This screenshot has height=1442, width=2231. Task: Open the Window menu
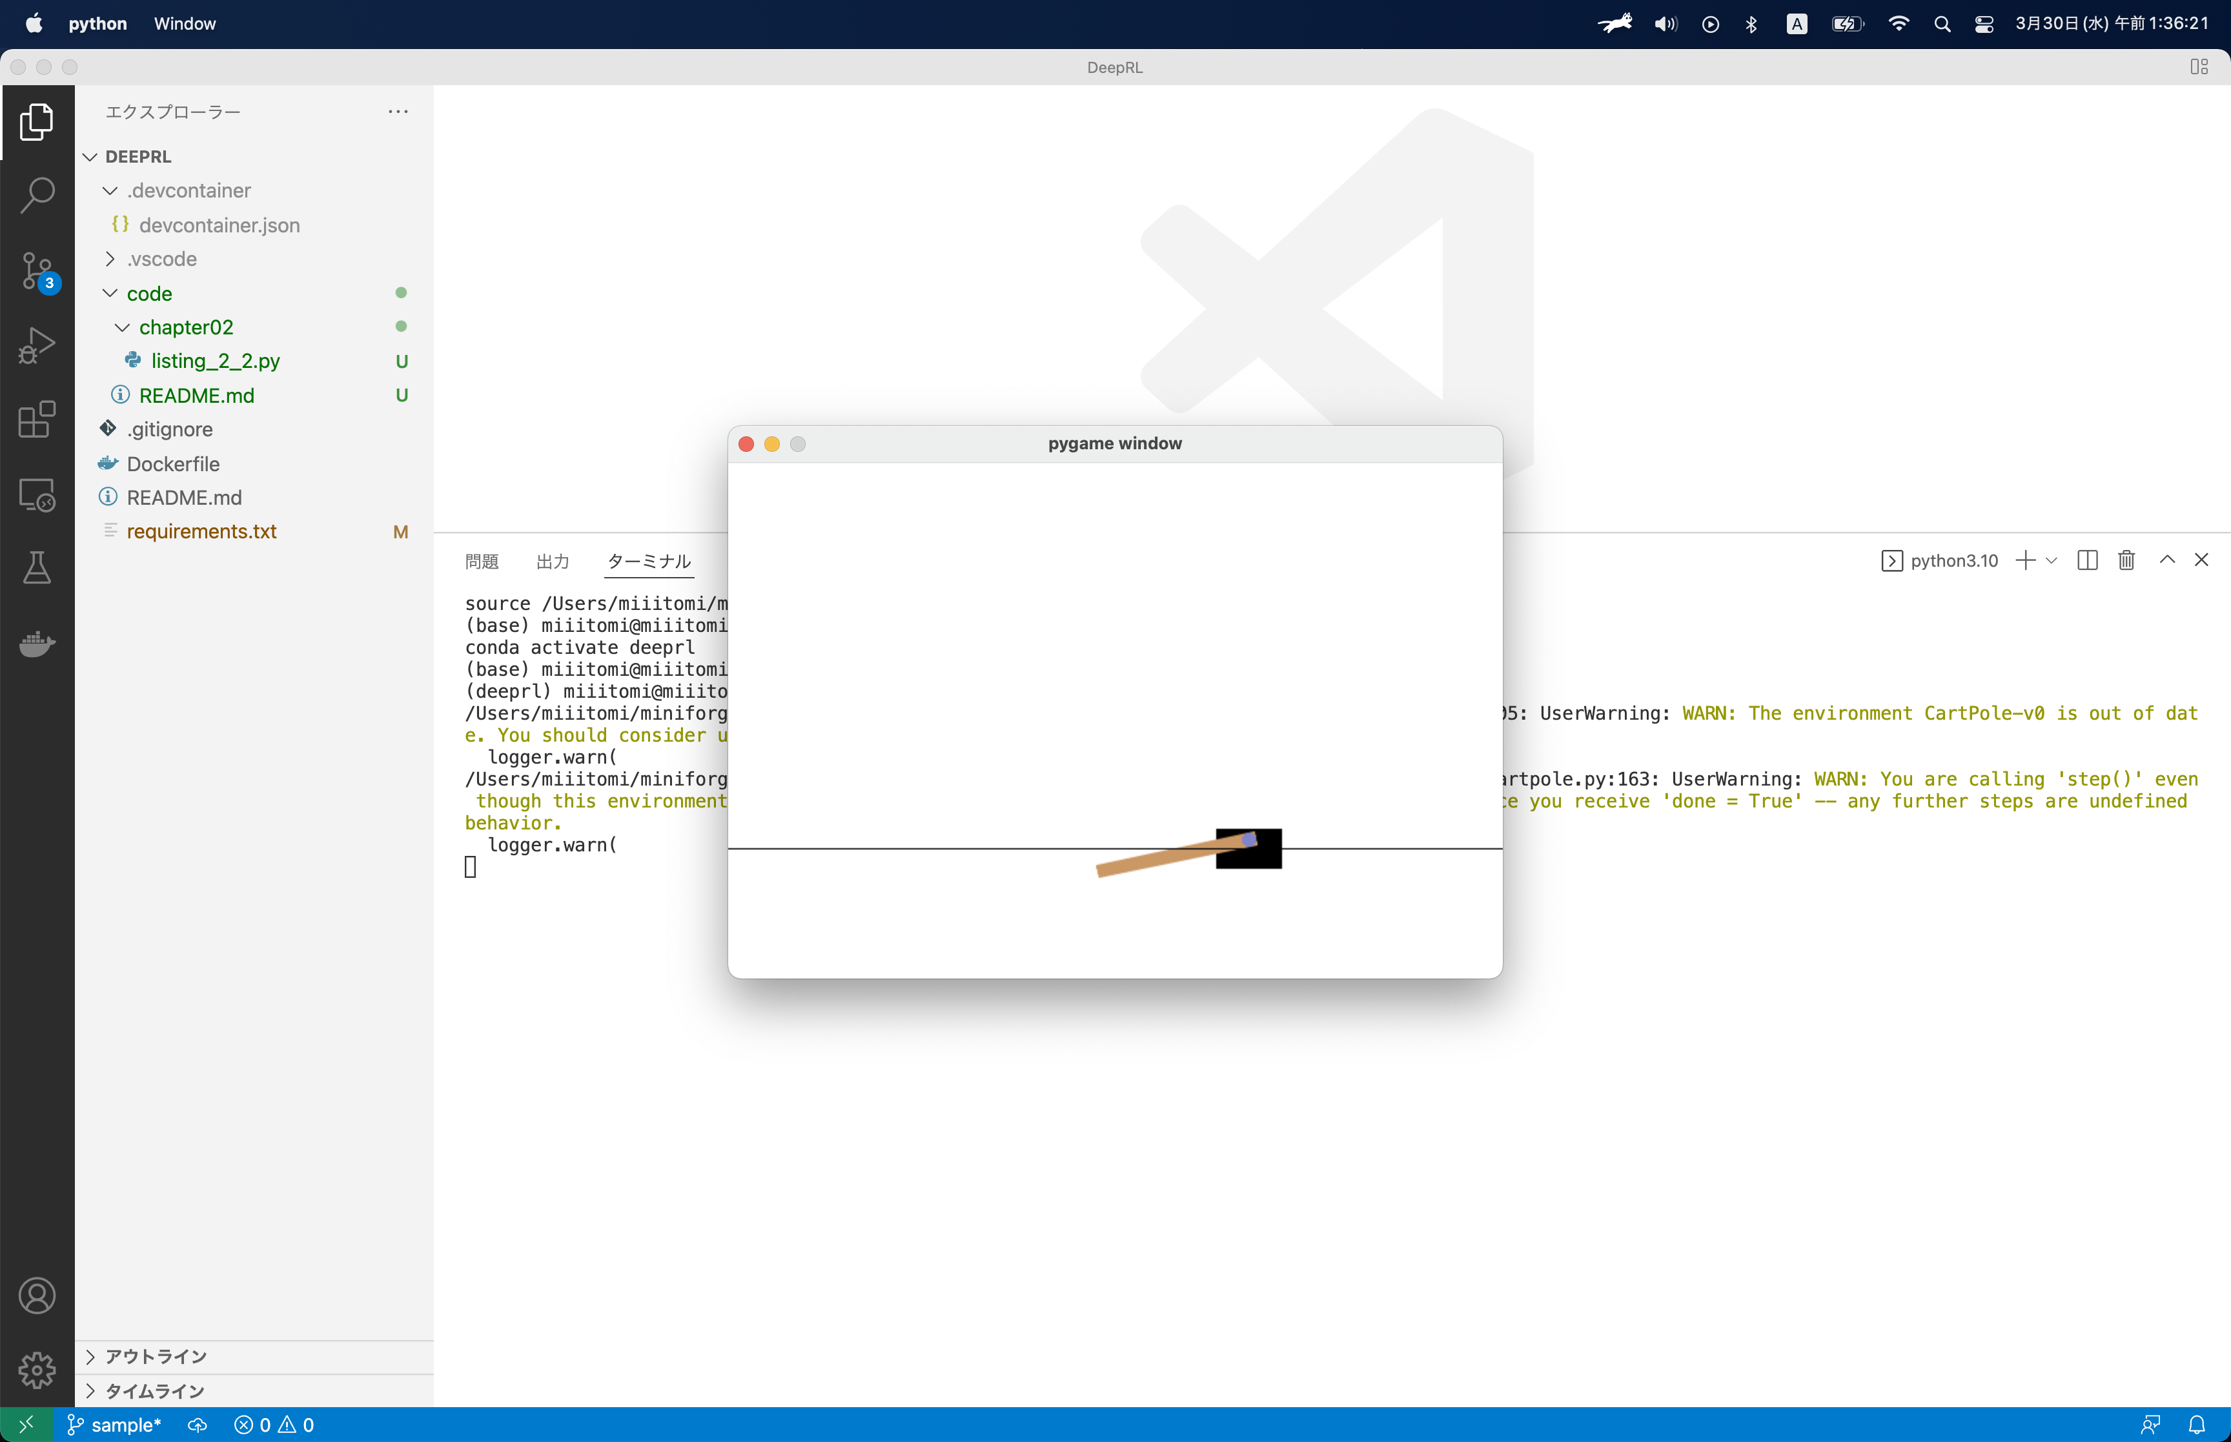(185, 23)
